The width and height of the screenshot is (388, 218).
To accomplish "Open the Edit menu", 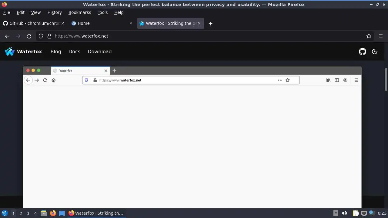I will pos(21,12).
